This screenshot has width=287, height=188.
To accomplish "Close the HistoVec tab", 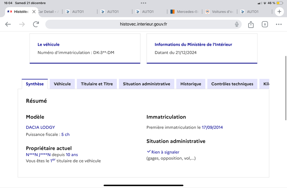I will pyautogui.click(x=34, y=12).
